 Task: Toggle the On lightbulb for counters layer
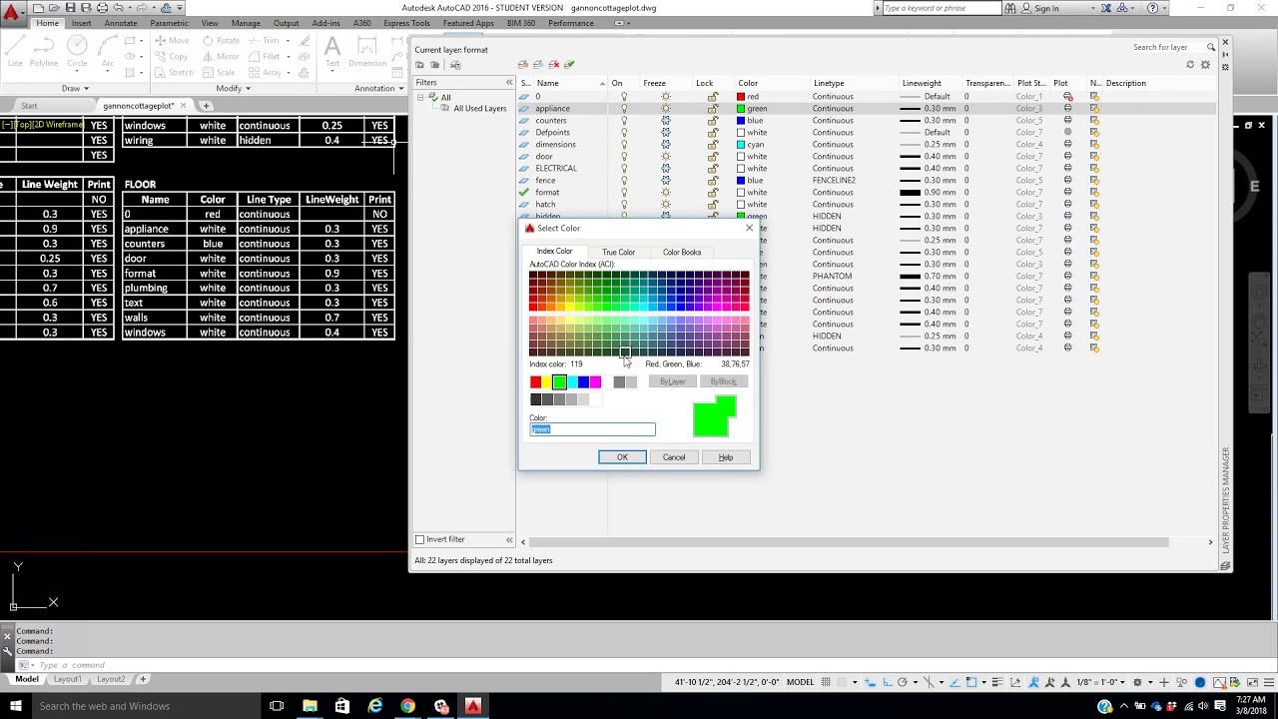pos(624,121)
